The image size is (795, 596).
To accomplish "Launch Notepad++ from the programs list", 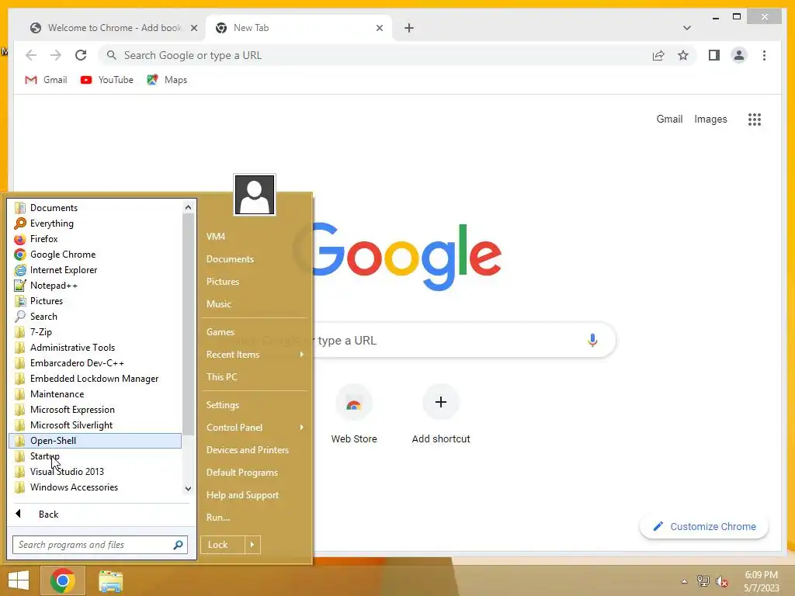I will coord(95,286).
